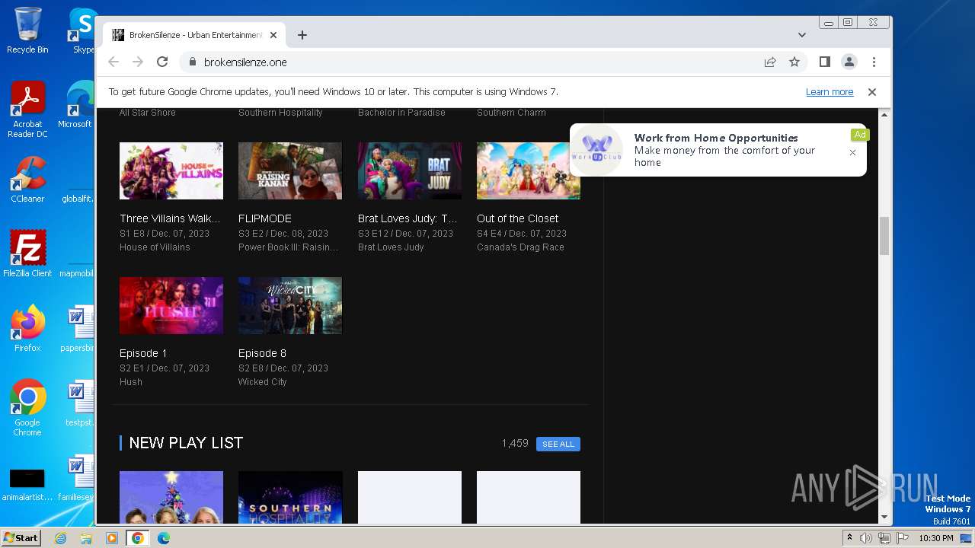This screenshot has width=975, height=548.
Task: Click the vertical scrollbar thumb
Action: [884, 236]
